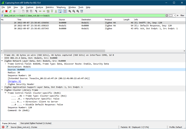This screenshot has width=186, height=129.
Task: Select packet 28 Default Response row
Action: tap(93, 26)
